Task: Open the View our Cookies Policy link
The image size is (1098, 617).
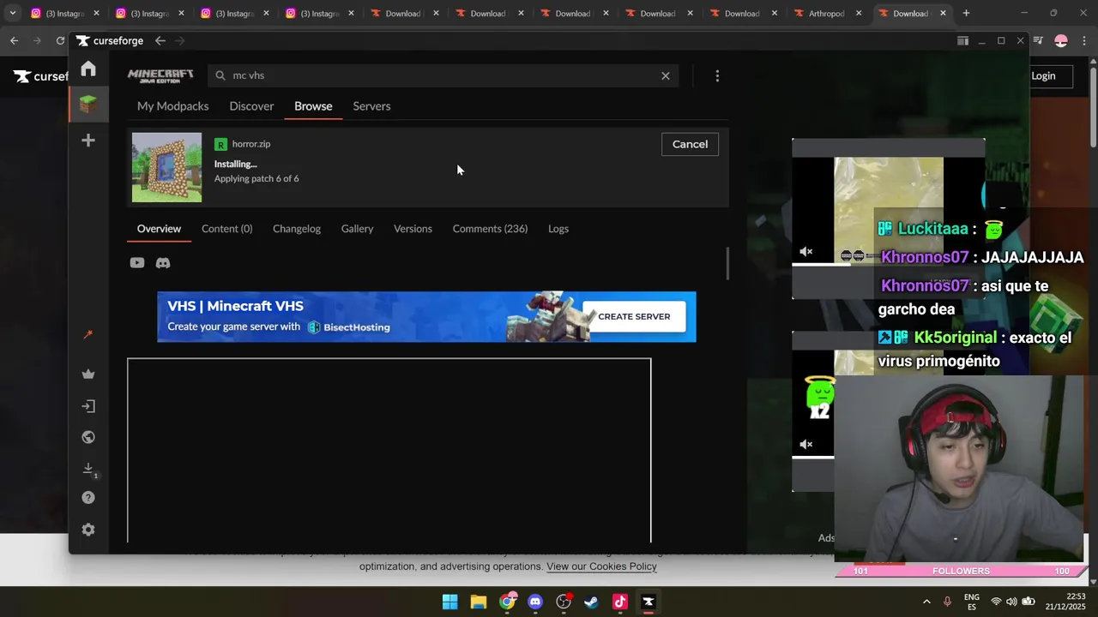Action: point(601,566)
